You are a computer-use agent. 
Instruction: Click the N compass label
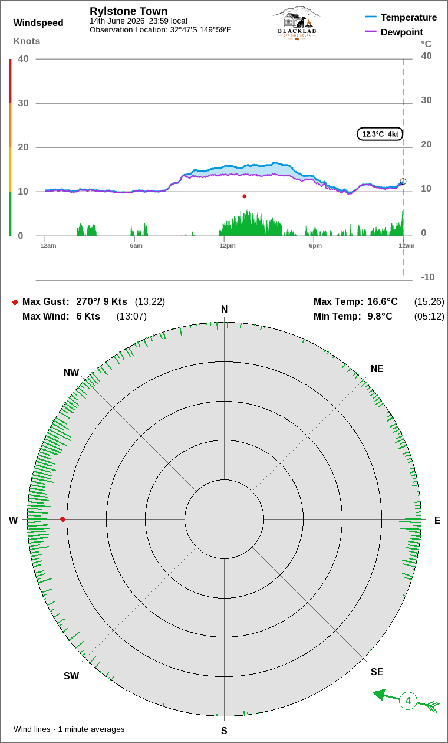pyautogui.click(x=224, y=310)
